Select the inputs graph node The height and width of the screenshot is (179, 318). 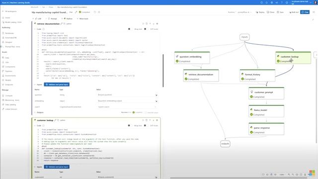click(244, 37)
